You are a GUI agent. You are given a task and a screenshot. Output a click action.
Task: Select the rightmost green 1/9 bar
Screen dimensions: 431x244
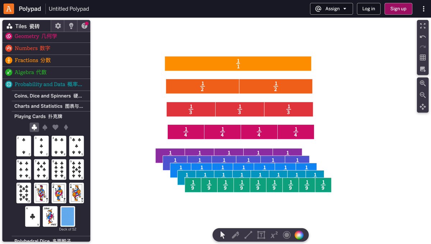click(x=323, y=185)
